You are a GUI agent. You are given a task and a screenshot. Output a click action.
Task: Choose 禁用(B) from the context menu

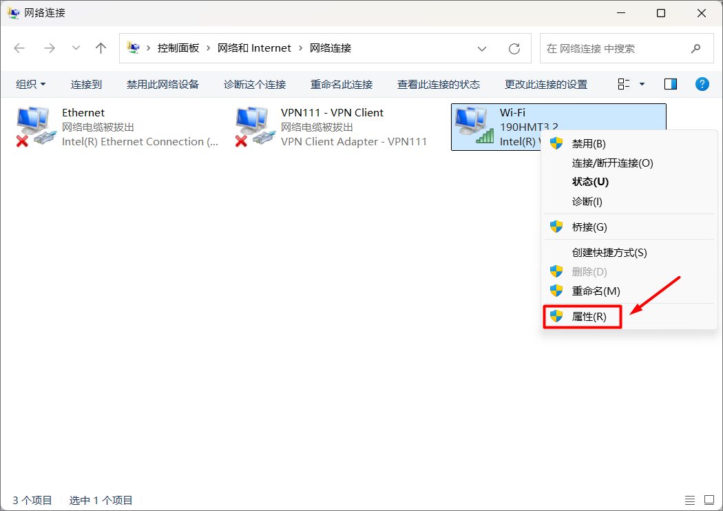coord(629,144)
